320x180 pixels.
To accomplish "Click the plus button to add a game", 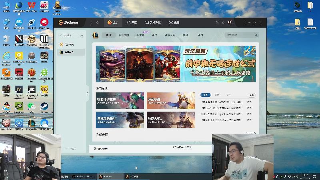I will click(82, 36).
